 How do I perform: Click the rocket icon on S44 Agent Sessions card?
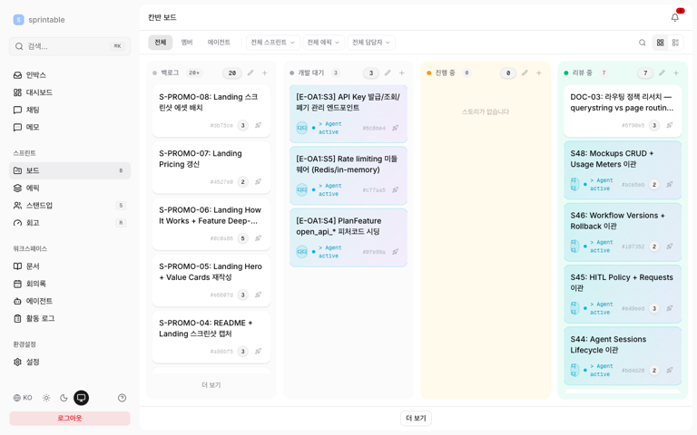670,370
